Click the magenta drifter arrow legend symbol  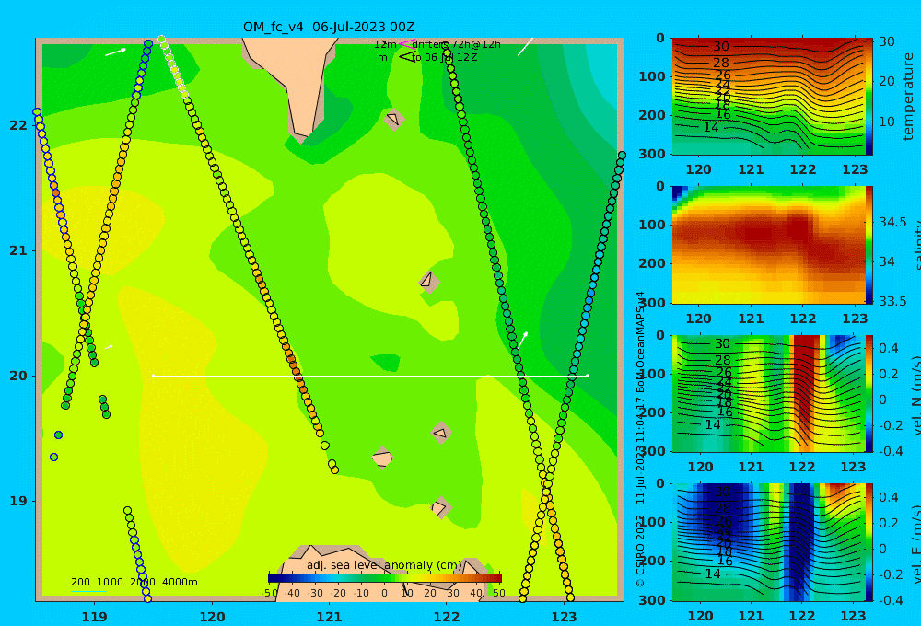point(406,44)
